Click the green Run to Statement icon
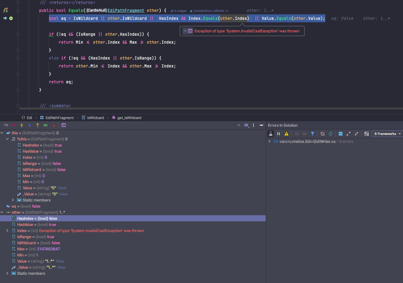Screen dimensions: 403x283 pos(45,125)
